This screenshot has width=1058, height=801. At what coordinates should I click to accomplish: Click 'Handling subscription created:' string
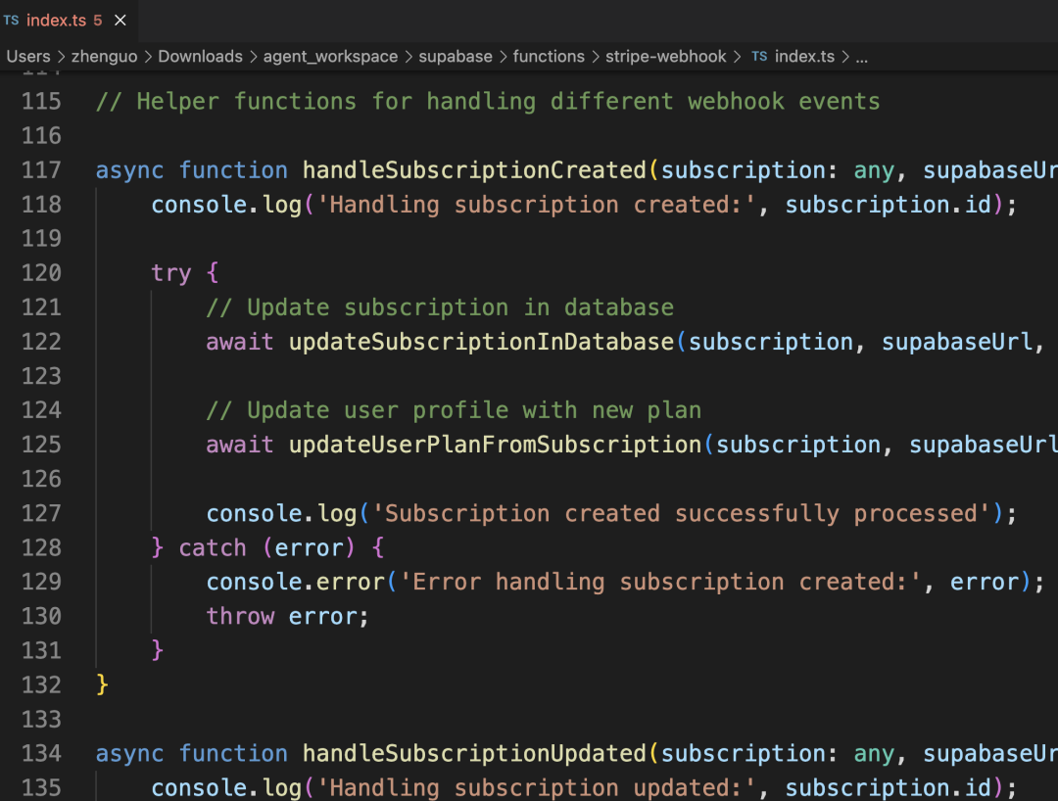coord(537,205)
